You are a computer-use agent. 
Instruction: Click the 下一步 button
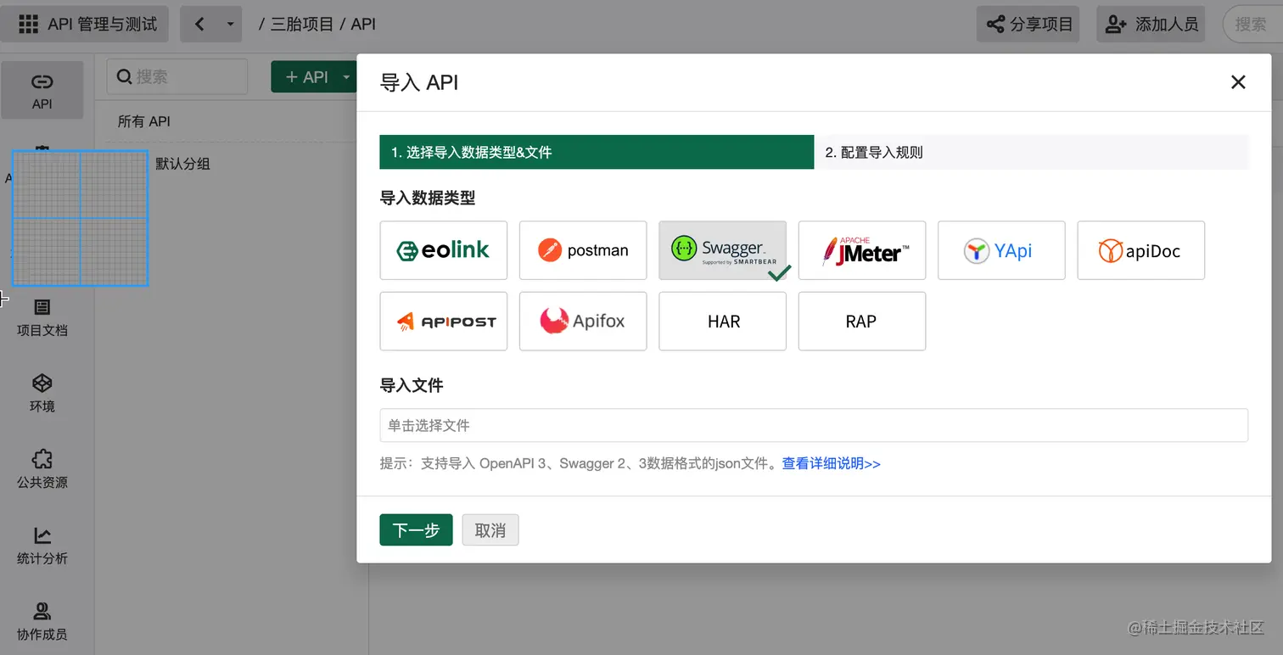[x=416, y=530]
